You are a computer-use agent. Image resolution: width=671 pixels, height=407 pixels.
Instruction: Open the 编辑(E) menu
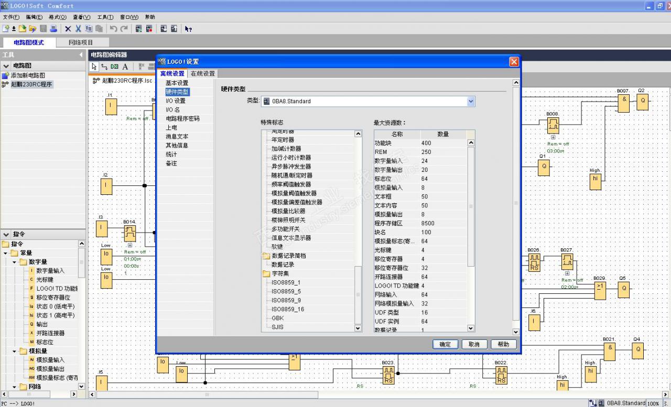click(35, 17)
